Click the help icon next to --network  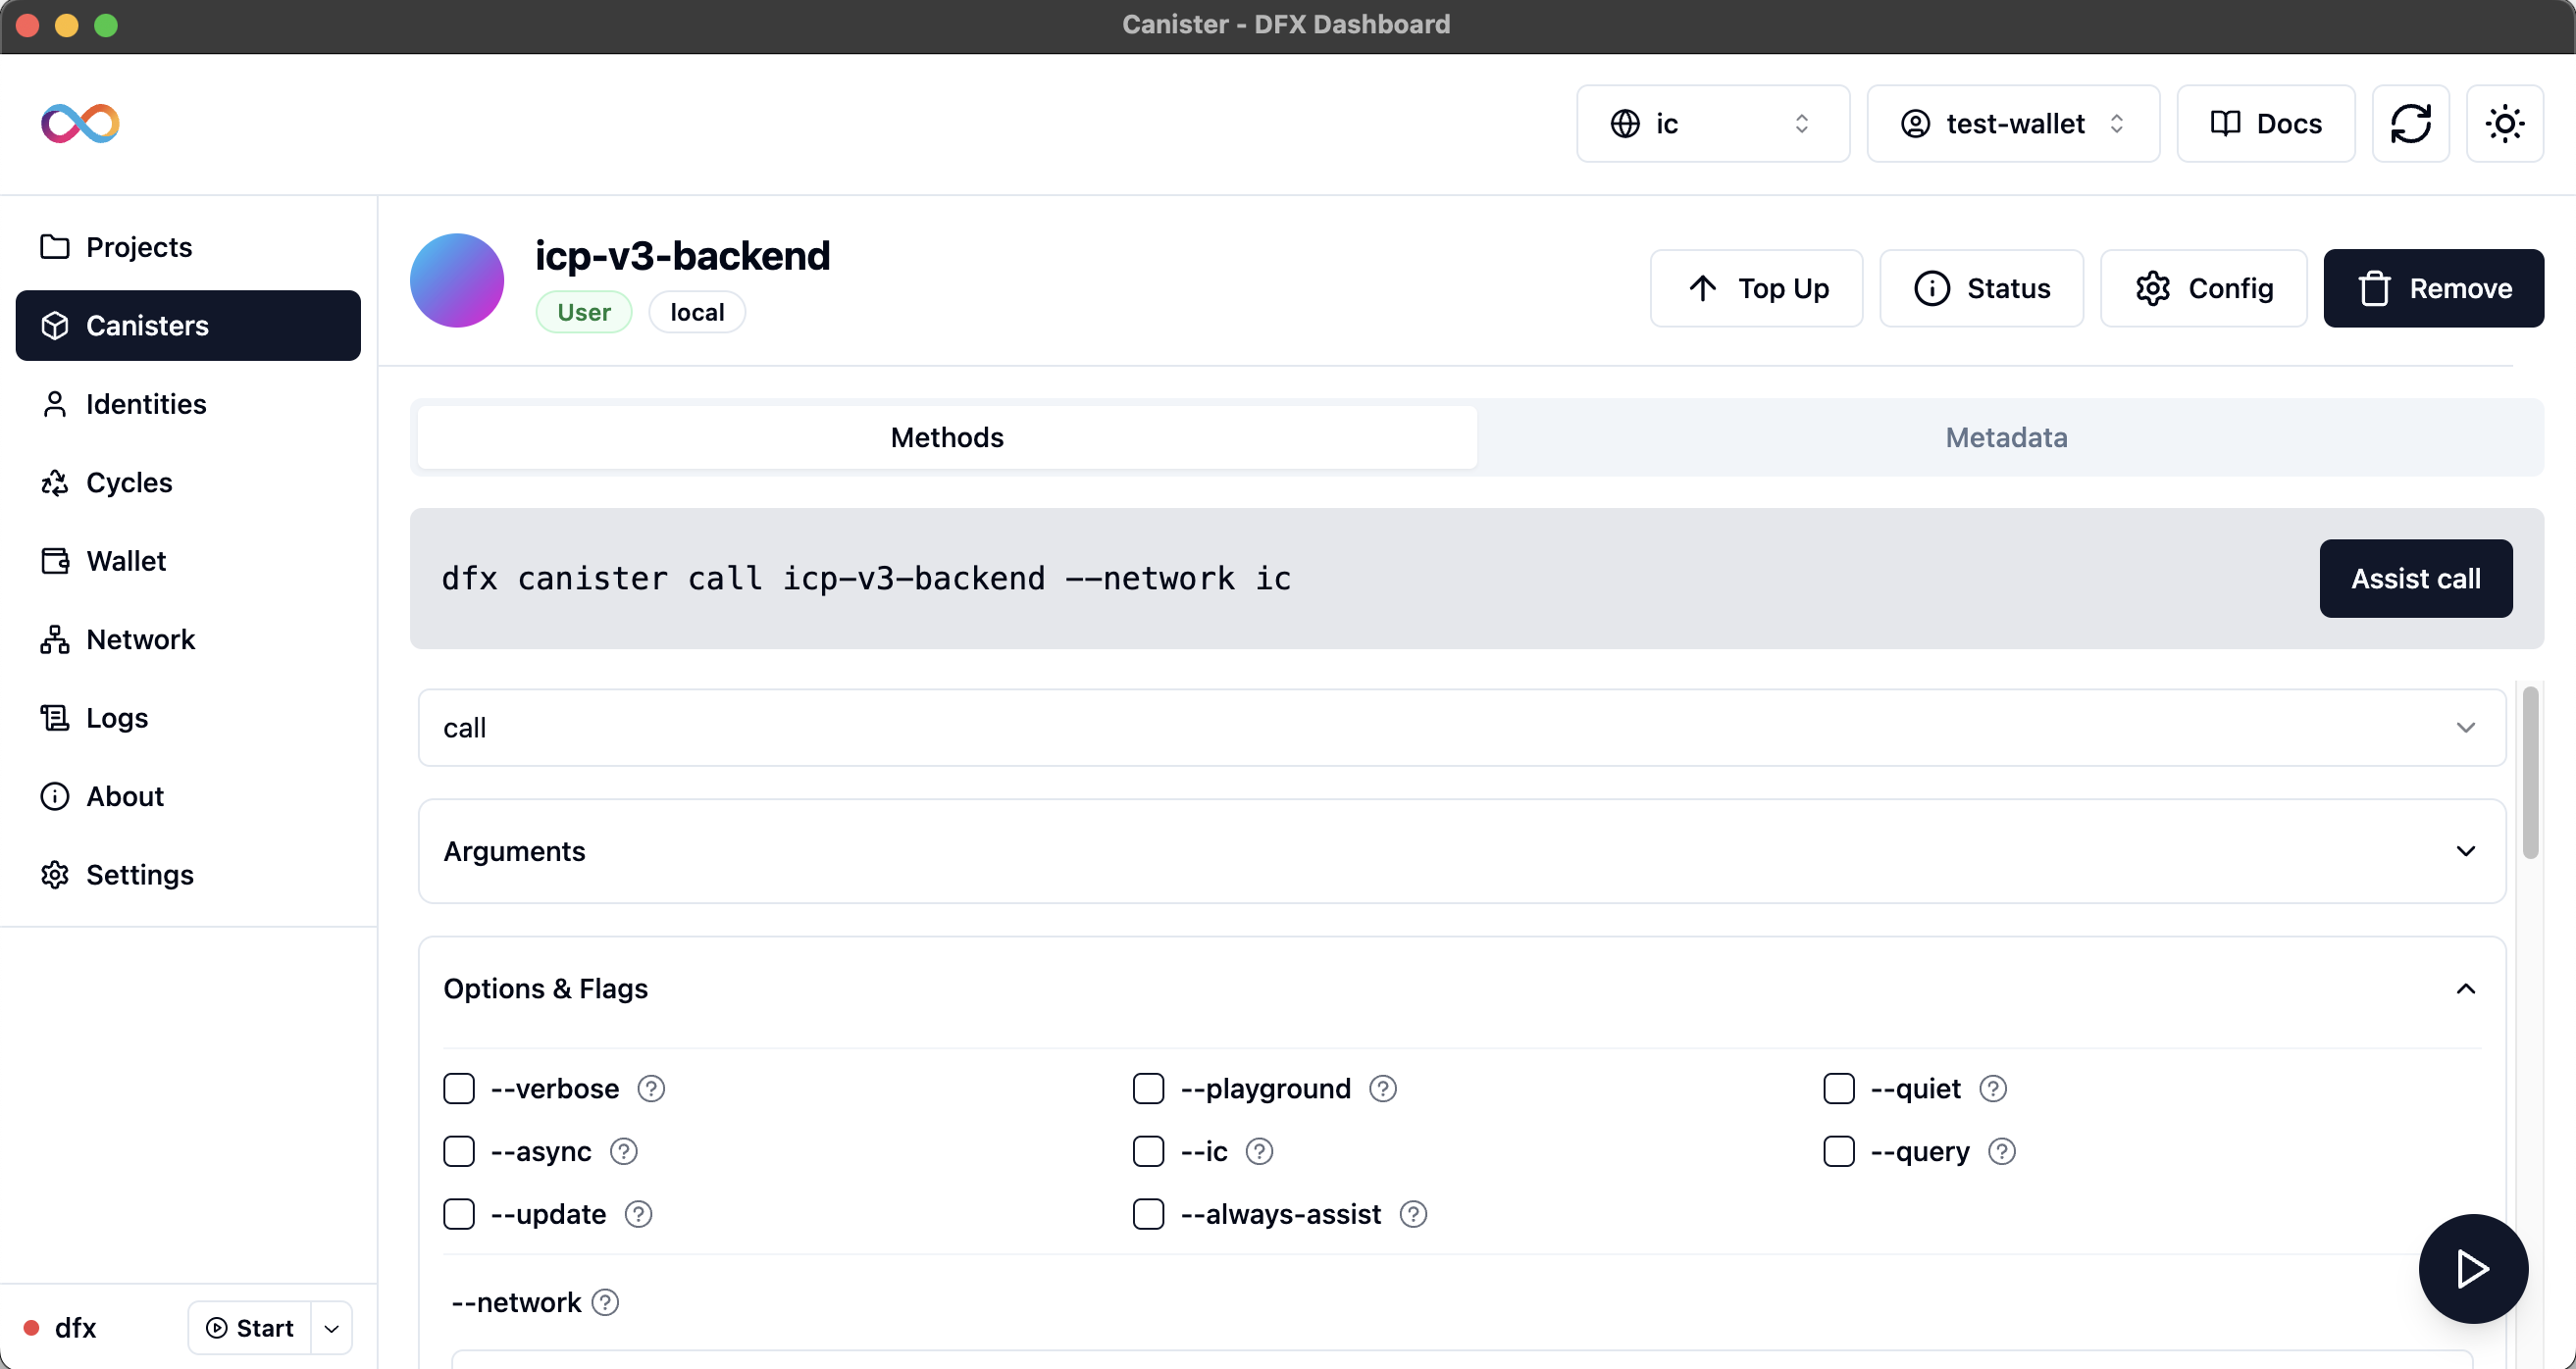[605, 1302]
